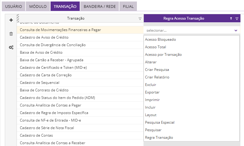Click the Cadastro de Sequencial row
Image resolution: width=244 pixels, height=146 pixels.
pyautogui.click(x=39, y=83)
